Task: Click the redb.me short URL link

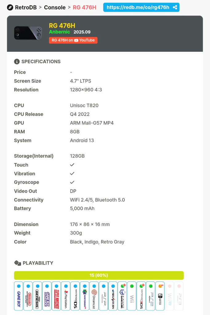Action: (x=138, y=7)
